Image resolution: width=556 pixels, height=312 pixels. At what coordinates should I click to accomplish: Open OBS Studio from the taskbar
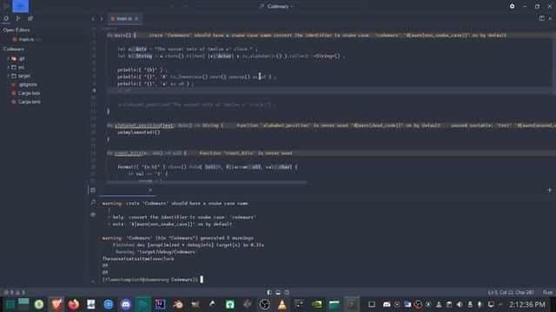(264, 304)
